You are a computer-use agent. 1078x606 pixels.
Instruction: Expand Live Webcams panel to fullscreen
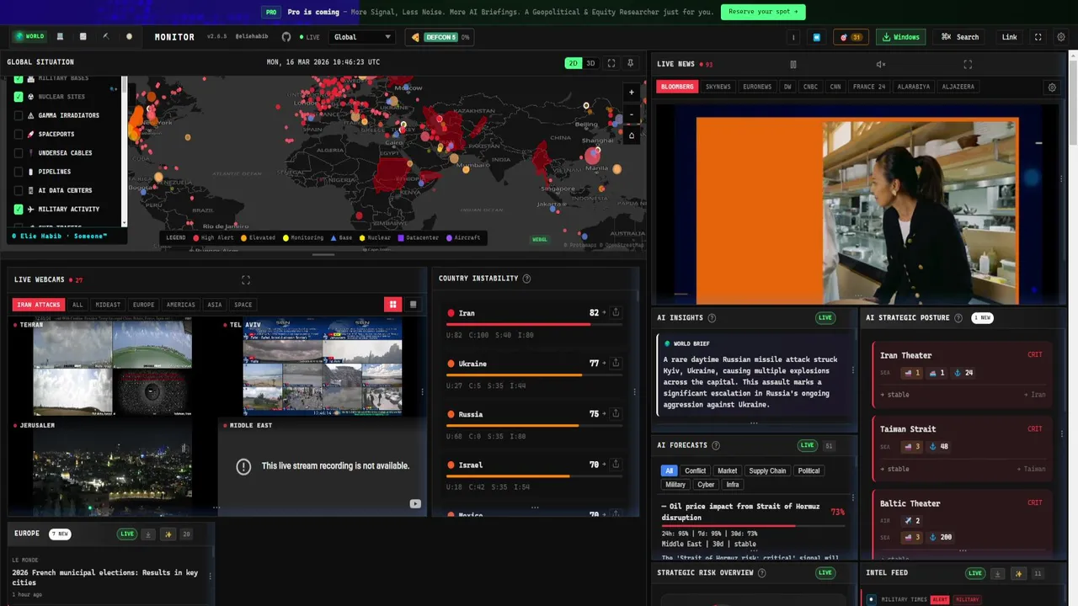[x=246, y=279]
